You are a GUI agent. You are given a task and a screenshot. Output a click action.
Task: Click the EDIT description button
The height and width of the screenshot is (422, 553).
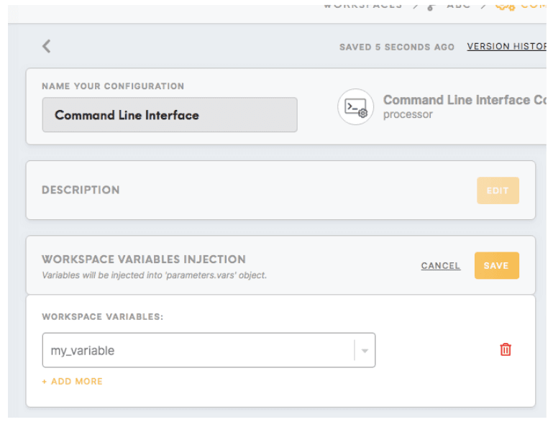click(497, 191)
